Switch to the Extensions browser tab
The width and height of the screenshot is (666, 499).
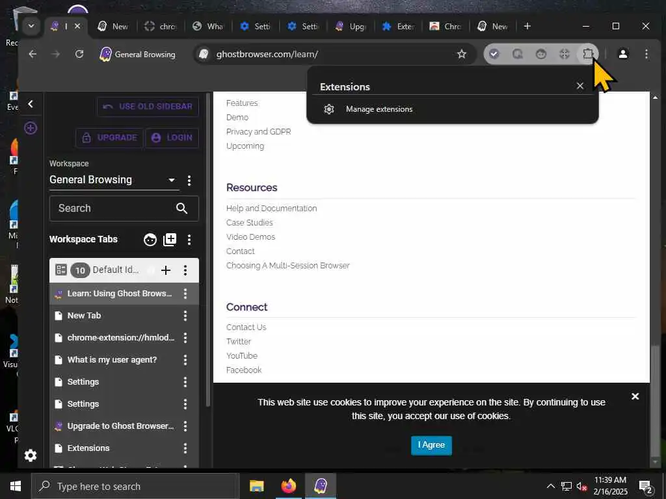[399, 26]
